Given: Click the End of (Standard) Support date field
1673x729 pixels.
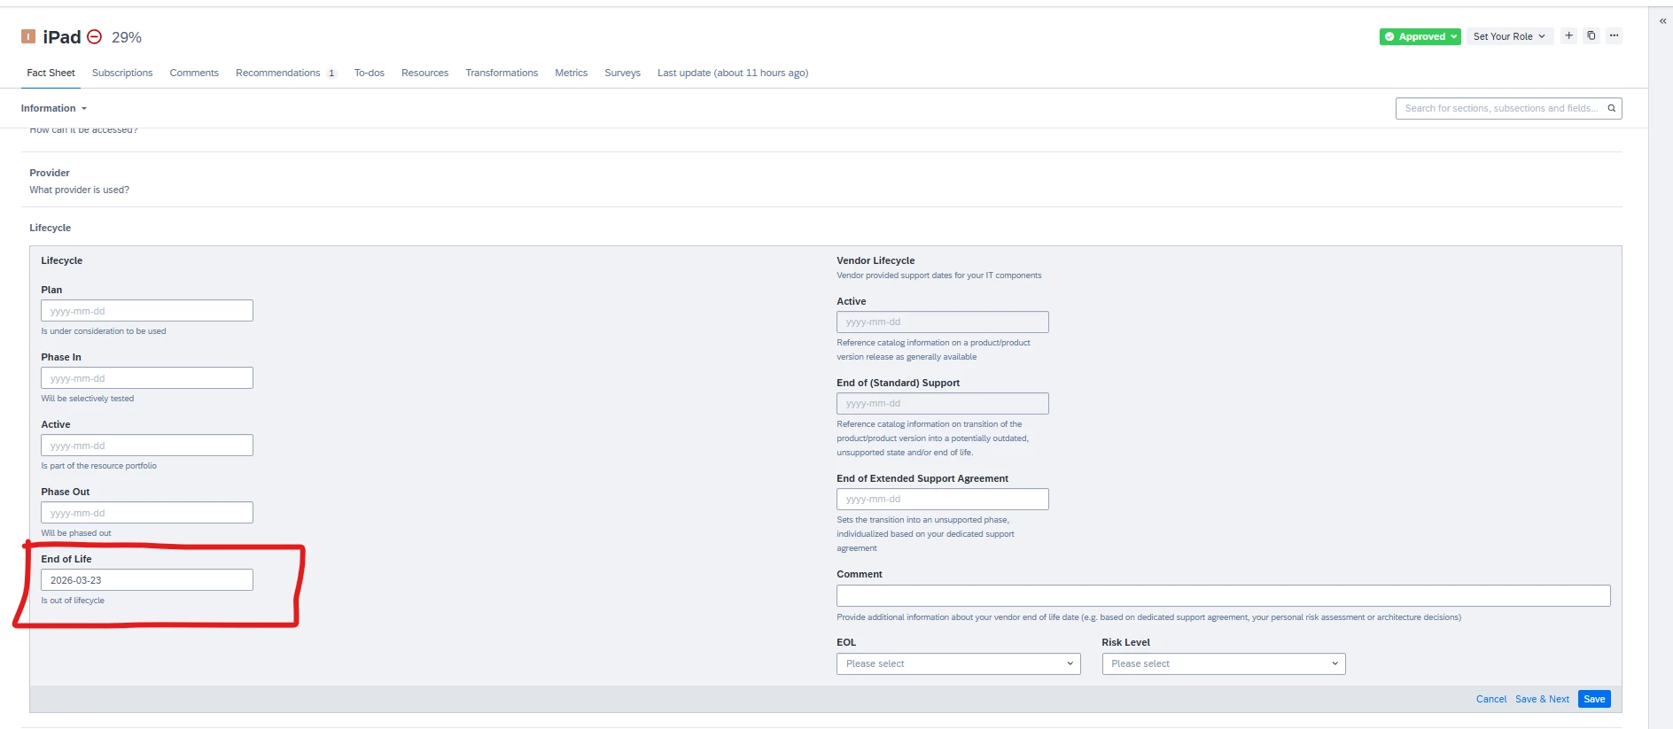Looking at the screenshot, I should [x=943, y=403].
